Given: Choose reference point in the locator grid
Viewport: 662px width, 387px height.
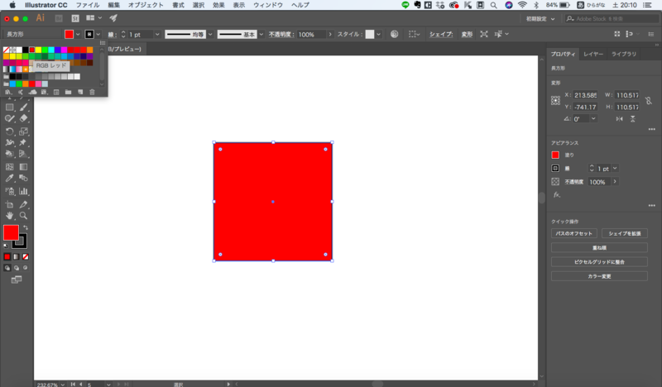Looking at the screenshot, I should (x=555, y=100).
